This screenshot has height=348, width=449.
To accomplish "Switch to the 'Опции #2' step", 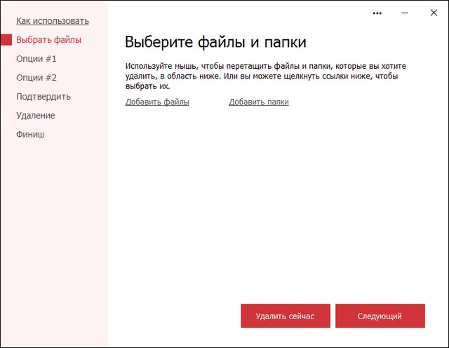I will click(x=36, y=78).
